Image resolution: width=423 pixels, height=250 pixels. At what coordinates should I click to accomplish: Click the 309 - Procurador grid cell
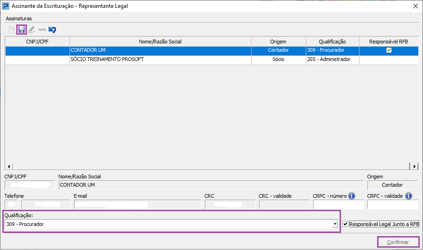click(x=332, y=50)
